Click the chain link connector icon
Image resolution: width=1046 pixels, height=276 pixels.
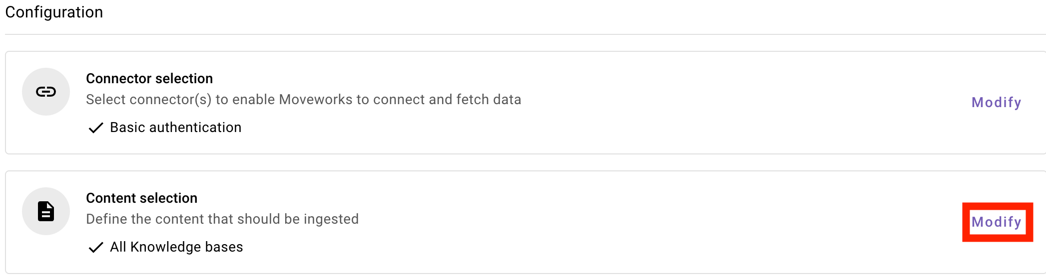[x=46, y=92]
